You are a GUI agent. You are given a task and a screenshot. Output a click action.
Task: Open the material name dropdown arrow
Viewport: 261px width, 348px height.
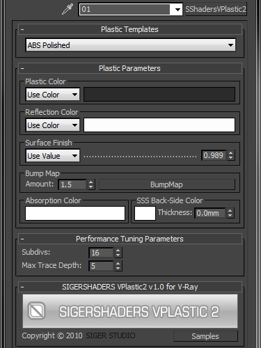point(177,10)
